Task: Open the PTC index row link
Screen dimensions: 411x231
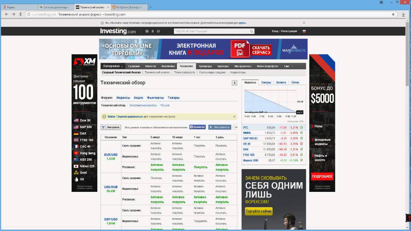Action: [246, 127]
